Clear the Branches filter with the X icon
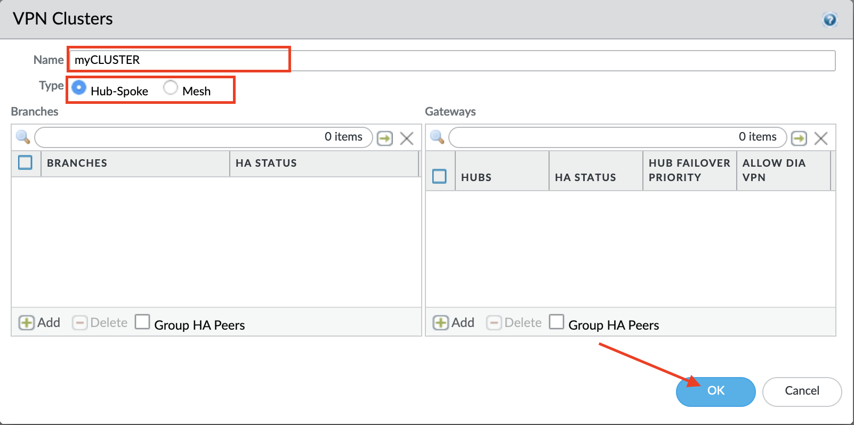The width and height of the screenshot is (854, 425). pos(407,138)
